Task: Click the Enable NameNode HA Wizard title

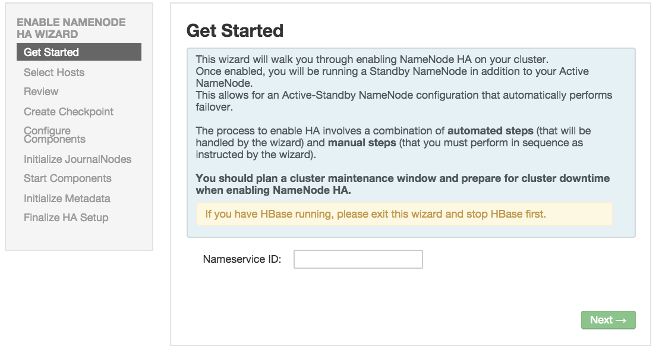Action: click(x=71, y=28)
